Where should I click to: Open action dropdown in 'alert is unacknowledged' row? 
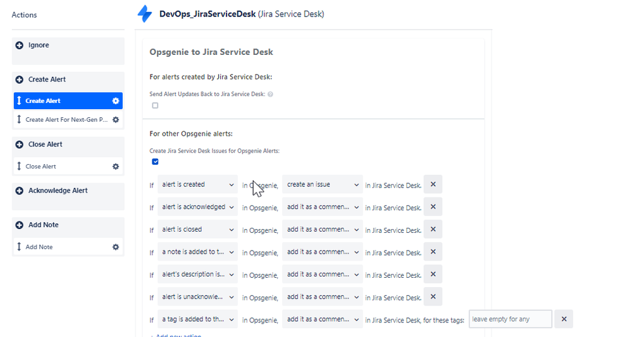click(323, 297)
